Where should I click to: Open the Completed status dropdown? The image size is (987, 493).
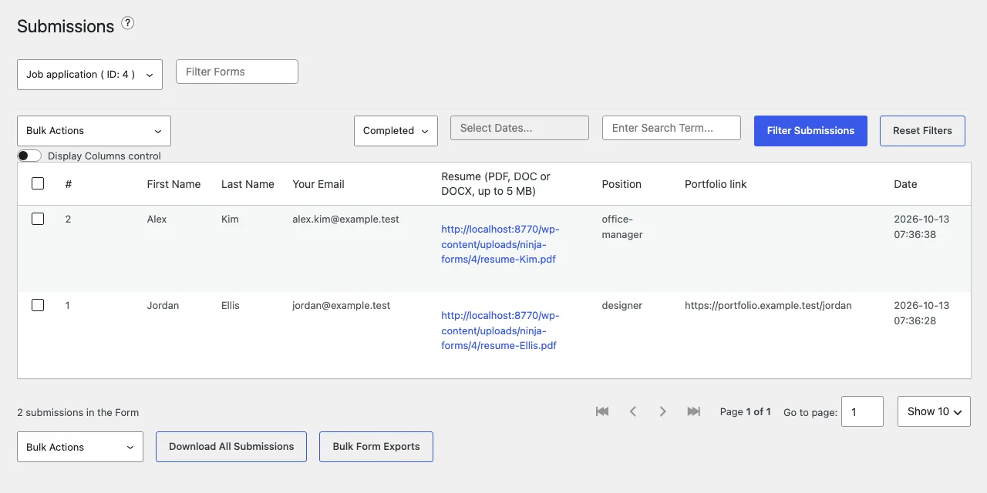tap(396, 131)
